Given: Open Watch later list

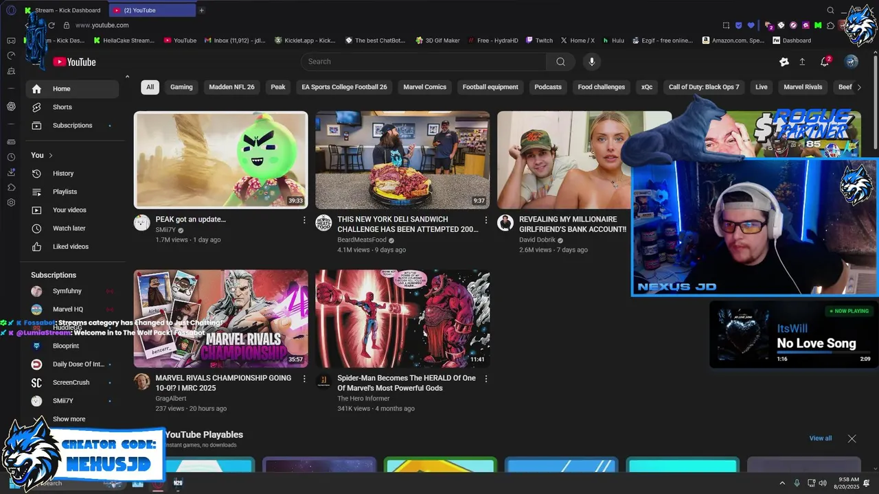Looking at the screenshot, I should 72,228.
